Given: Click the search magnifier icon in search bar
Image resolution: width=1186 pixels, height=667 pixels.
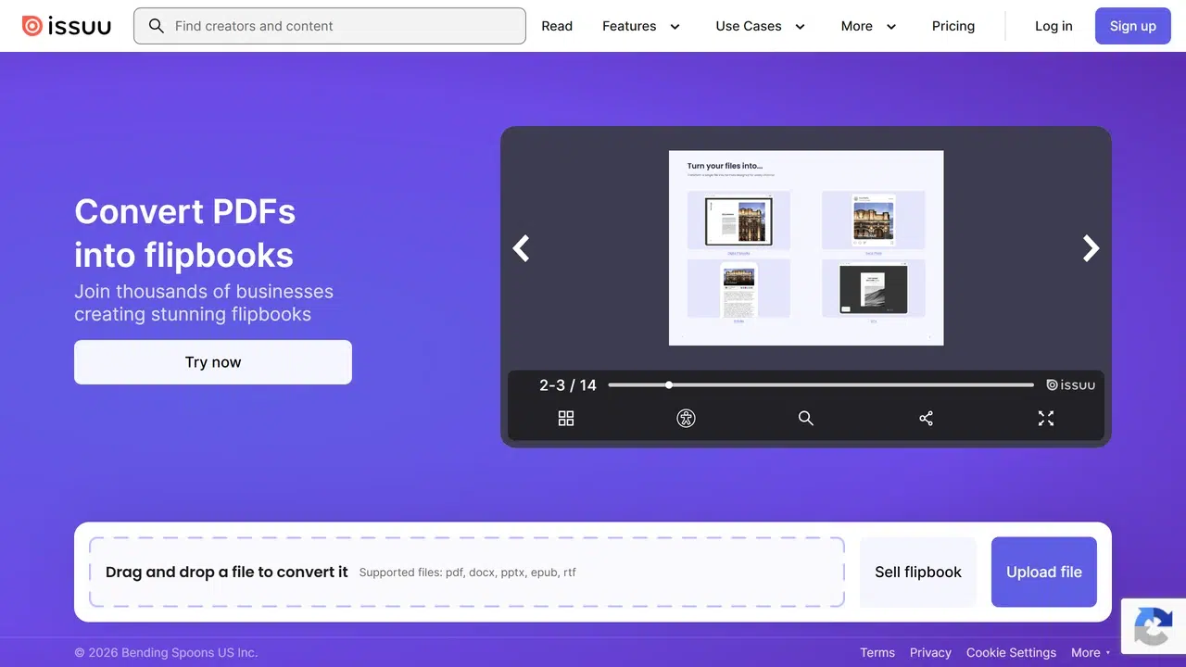Looking at the screenshot, I should pos(157,26).
